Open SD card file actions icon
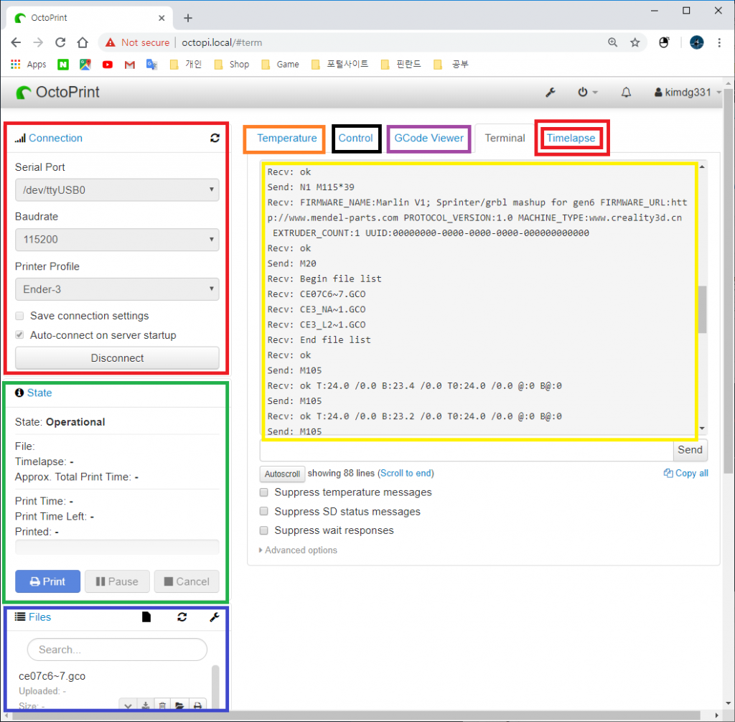Image resolution: width=735 pixels, height=722 pixels. pos(146,617)
